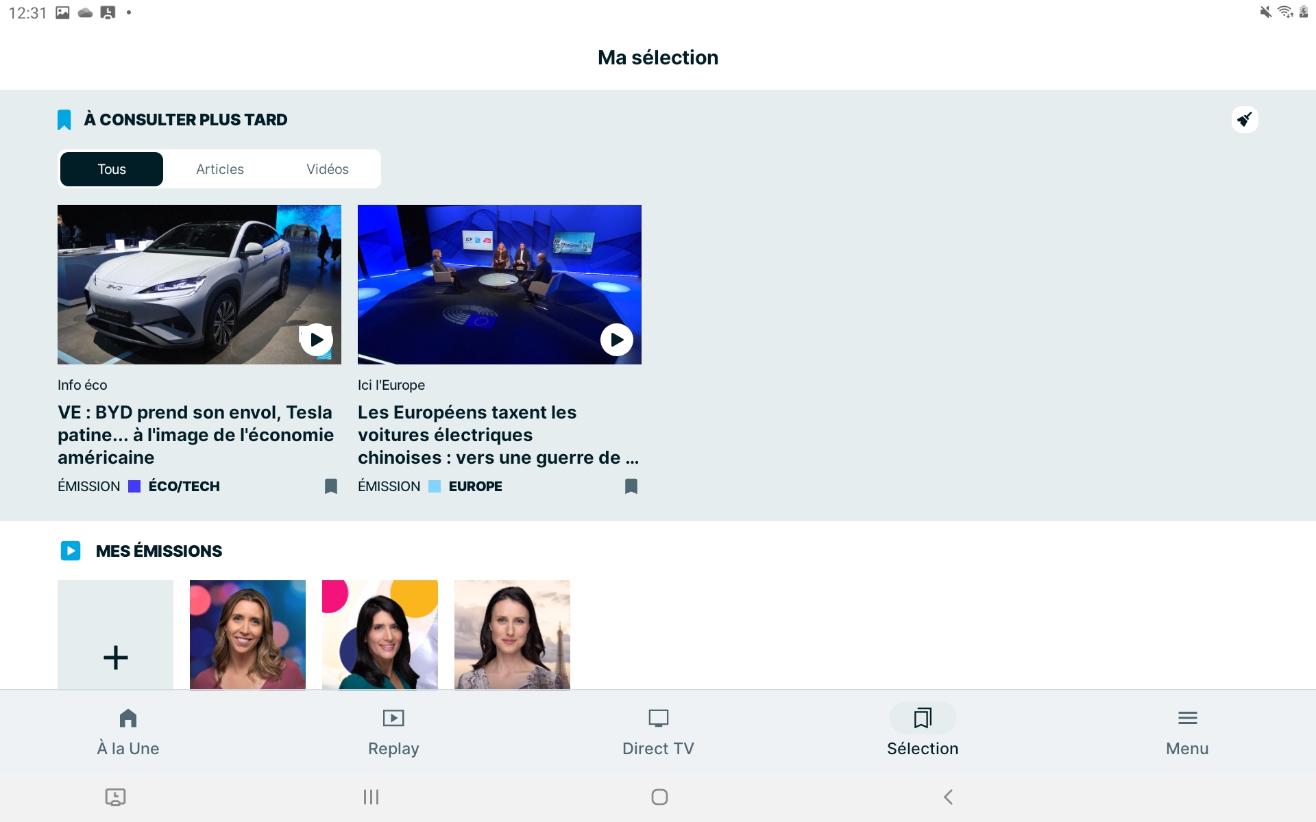Tap the EUROPE category label

tap(475, 486)
